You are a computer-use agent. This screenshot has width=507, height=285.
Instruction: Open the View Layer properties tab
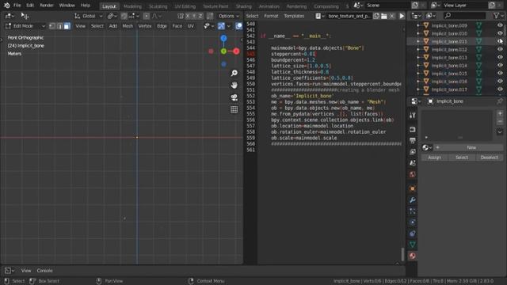(412, 152)
